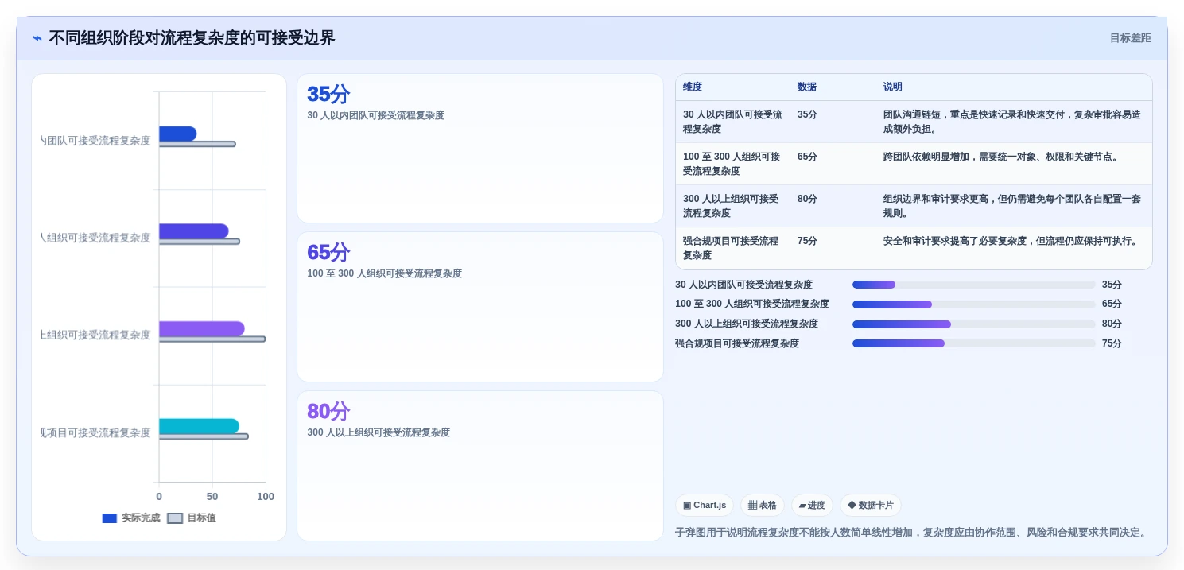Select table row 强合规项目可接受流程复杂度
Screen dimensions: 1184x570
(914, 248)
